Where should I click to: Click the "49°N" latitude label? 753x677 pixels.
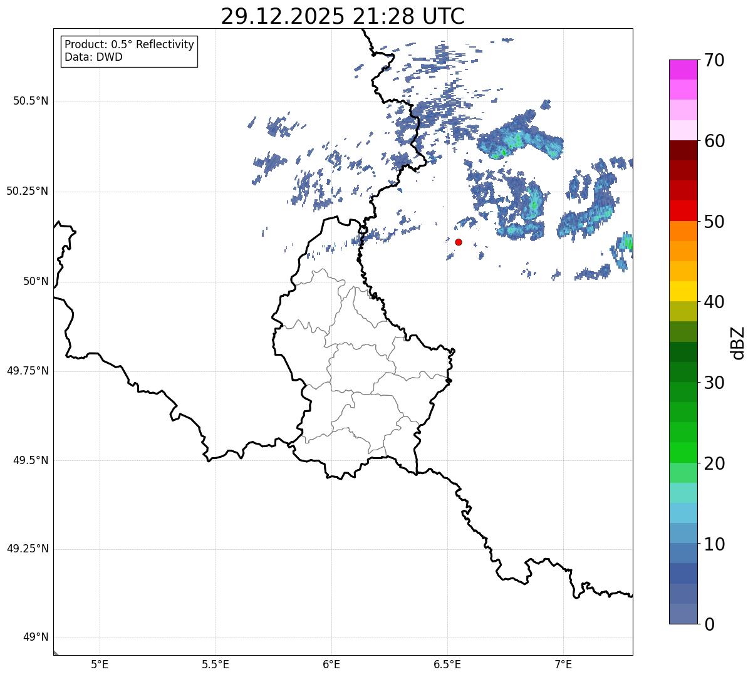(x=36, y=638)
